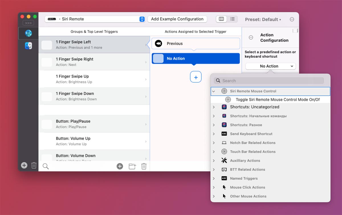Click the Add Example Configuration button
Viewport: 342px width, 215px height.
pyautogui.click(x=177, y=19)
